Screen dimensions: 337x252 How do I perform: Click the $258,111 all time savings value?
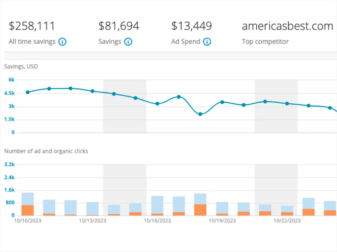(32, 26)
